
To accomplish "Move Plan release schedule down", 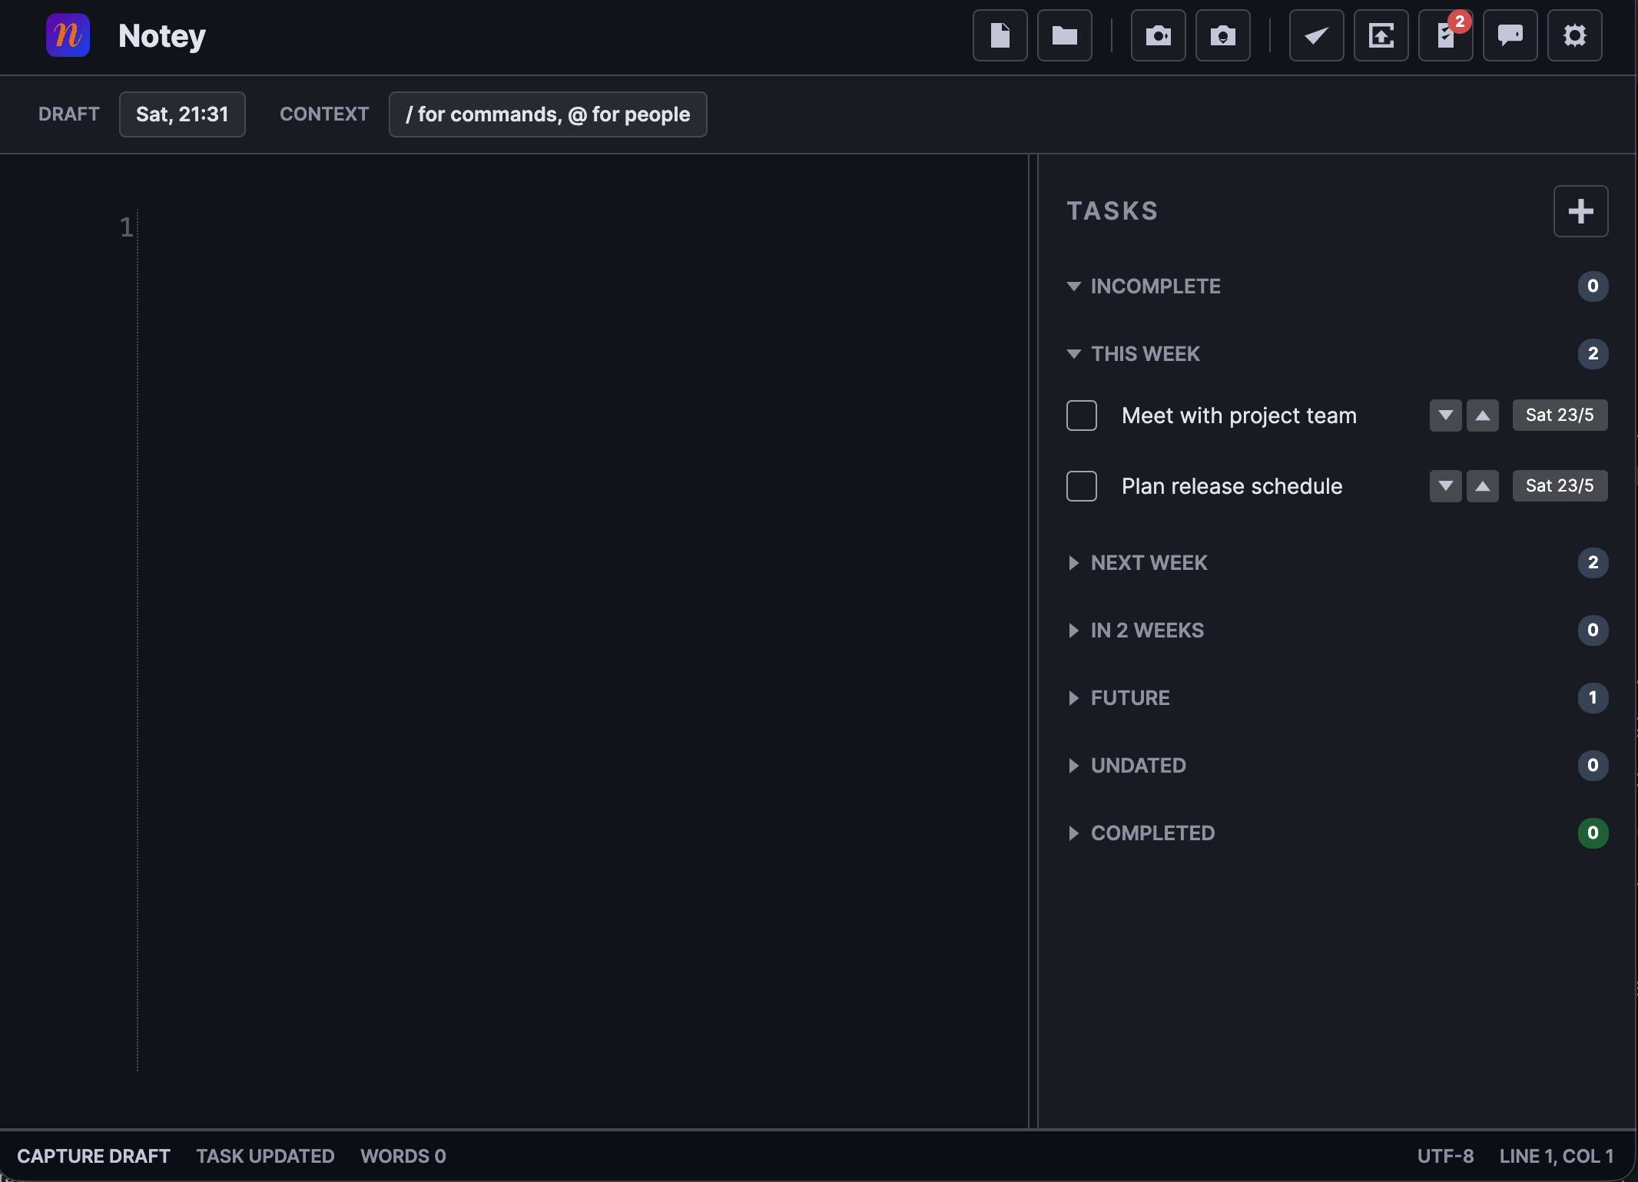I will (1445, 486).
